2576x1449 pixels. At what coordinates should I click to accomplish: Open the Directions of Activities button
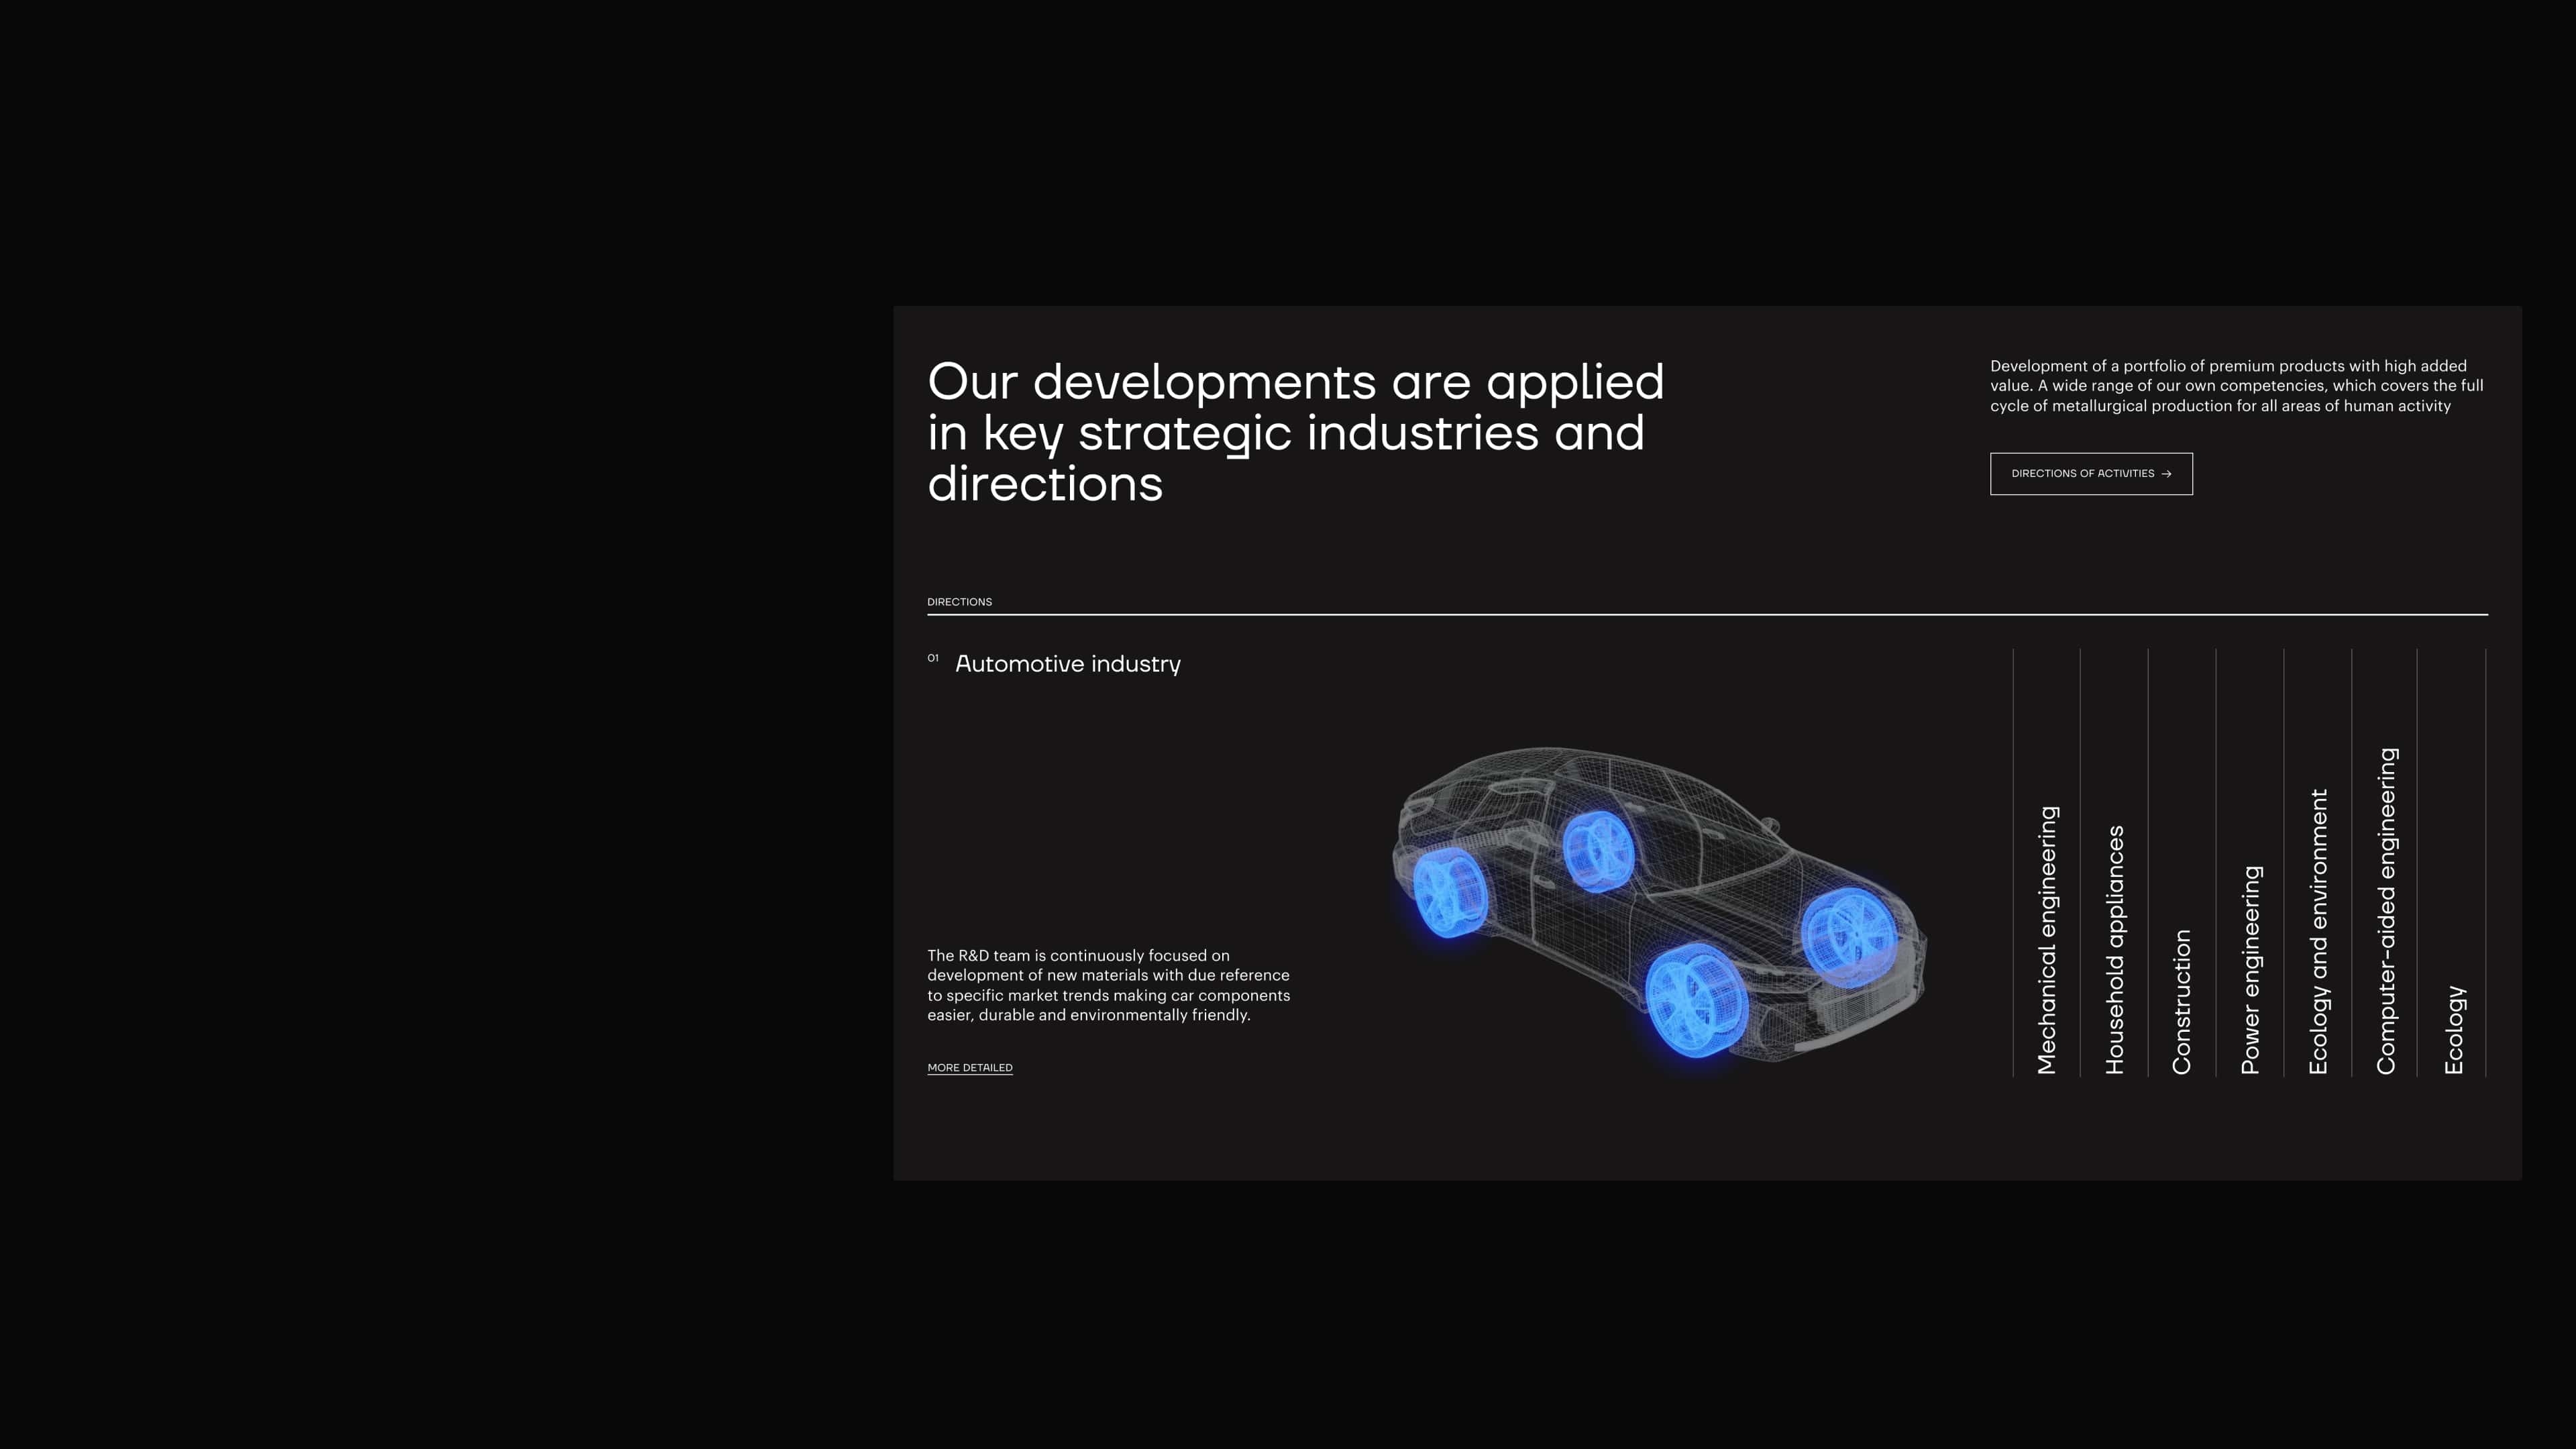[2091, 474]
